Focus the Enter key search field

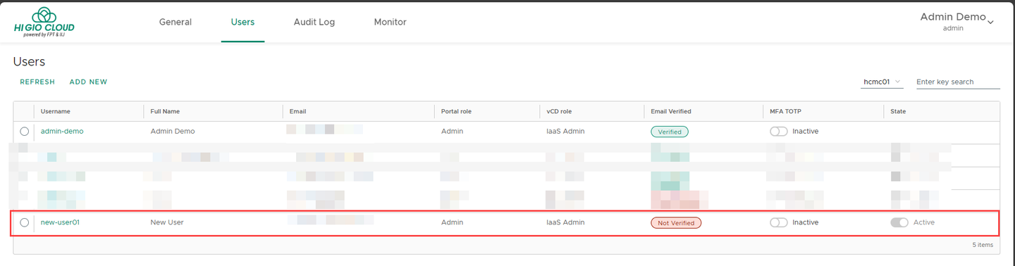coord(958,82)
